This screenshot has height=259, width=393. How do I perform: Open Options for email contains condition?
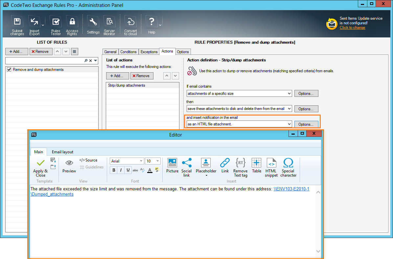pos(306,94)
